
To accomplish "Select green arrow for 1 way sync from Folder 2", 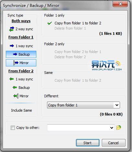I will [12, 79].
